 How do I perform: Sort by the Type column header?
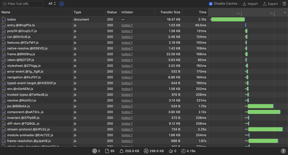click(x=89, y=12)
